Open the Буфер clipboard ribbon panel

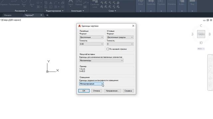click(x=182, y=6)
